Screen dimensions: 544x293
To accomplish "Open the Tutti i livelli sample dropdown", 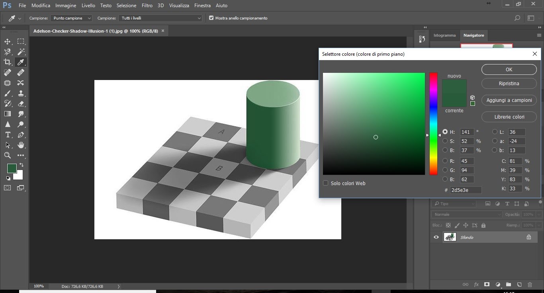I will (x=160, y=18).
